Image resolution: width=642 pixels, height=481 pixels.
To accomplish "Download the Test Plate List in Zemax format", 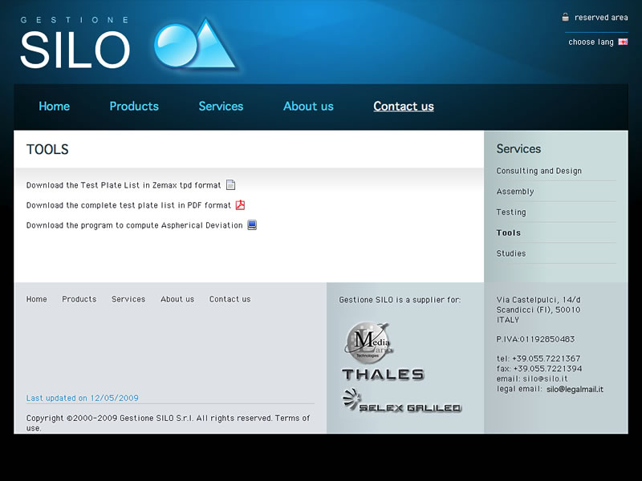I will pos(124,185).
